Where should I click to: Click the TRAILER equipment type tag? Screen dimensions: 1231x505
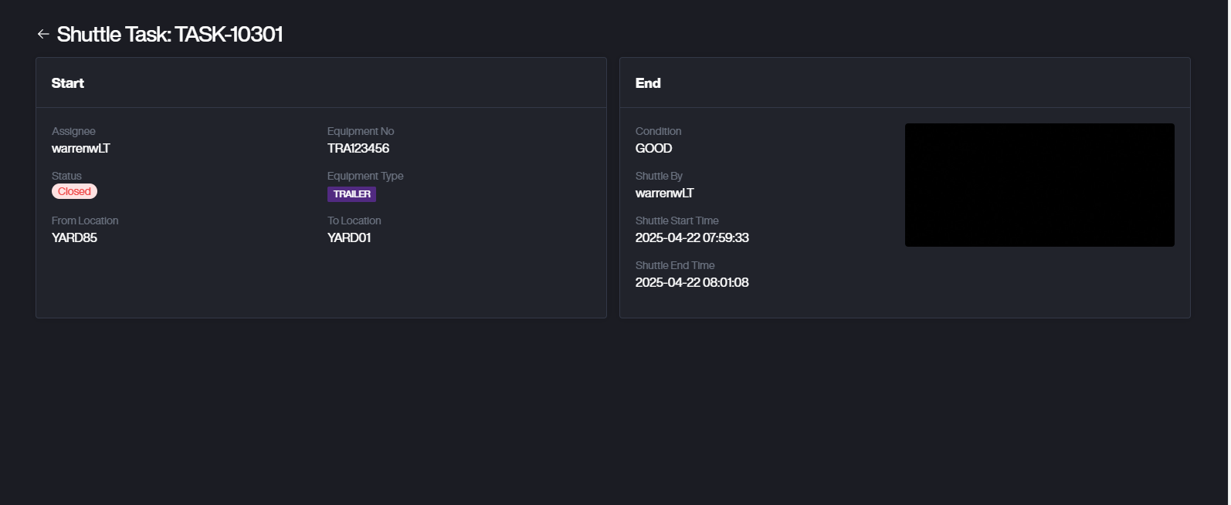[x=351, y=194]
